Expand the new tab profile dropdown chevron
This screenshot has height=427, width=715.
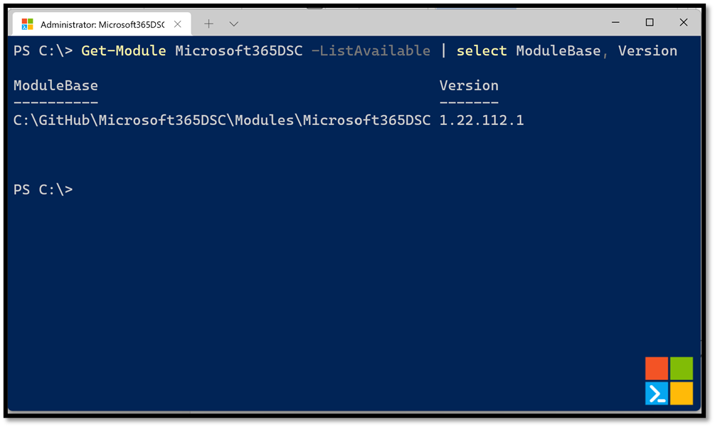click(x=234, y=23)
